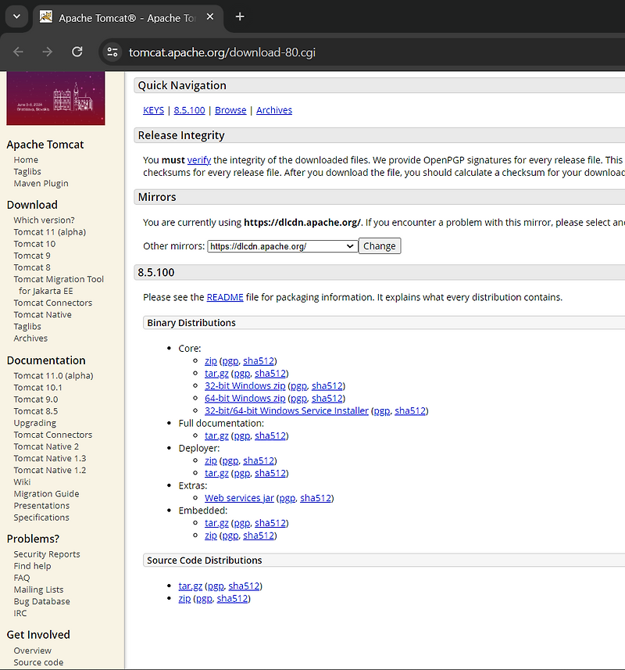Open the Get Involved Overview link
The height and width of the screenshot is (670, 625).
(33, 650)
